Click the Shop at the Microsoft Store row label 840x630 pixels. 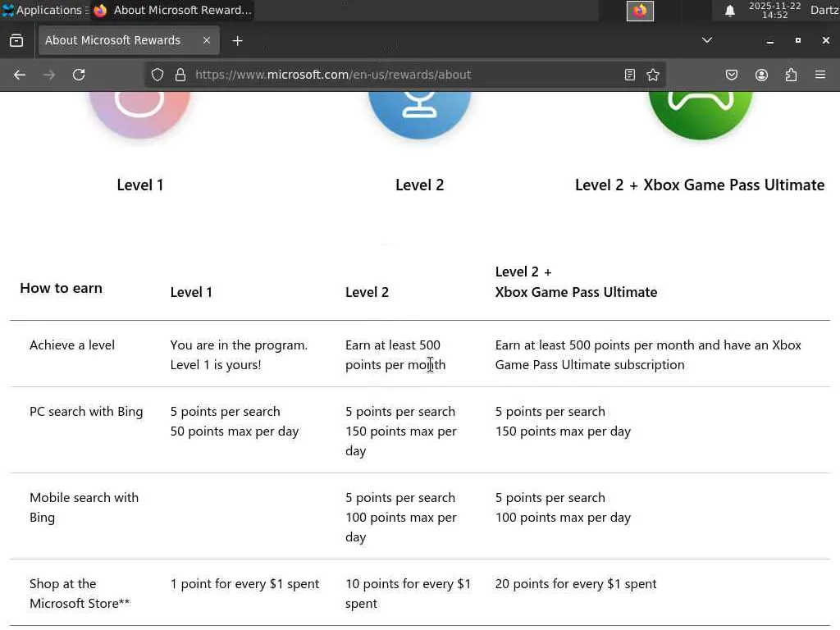pos(80,594)
